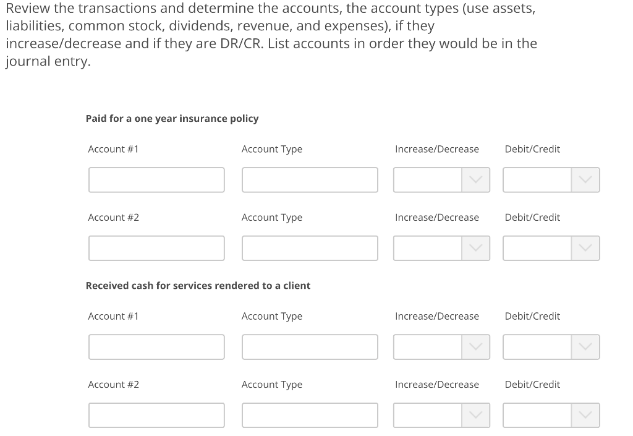Select the Account Type field for services Account #2

click(310, 415)
